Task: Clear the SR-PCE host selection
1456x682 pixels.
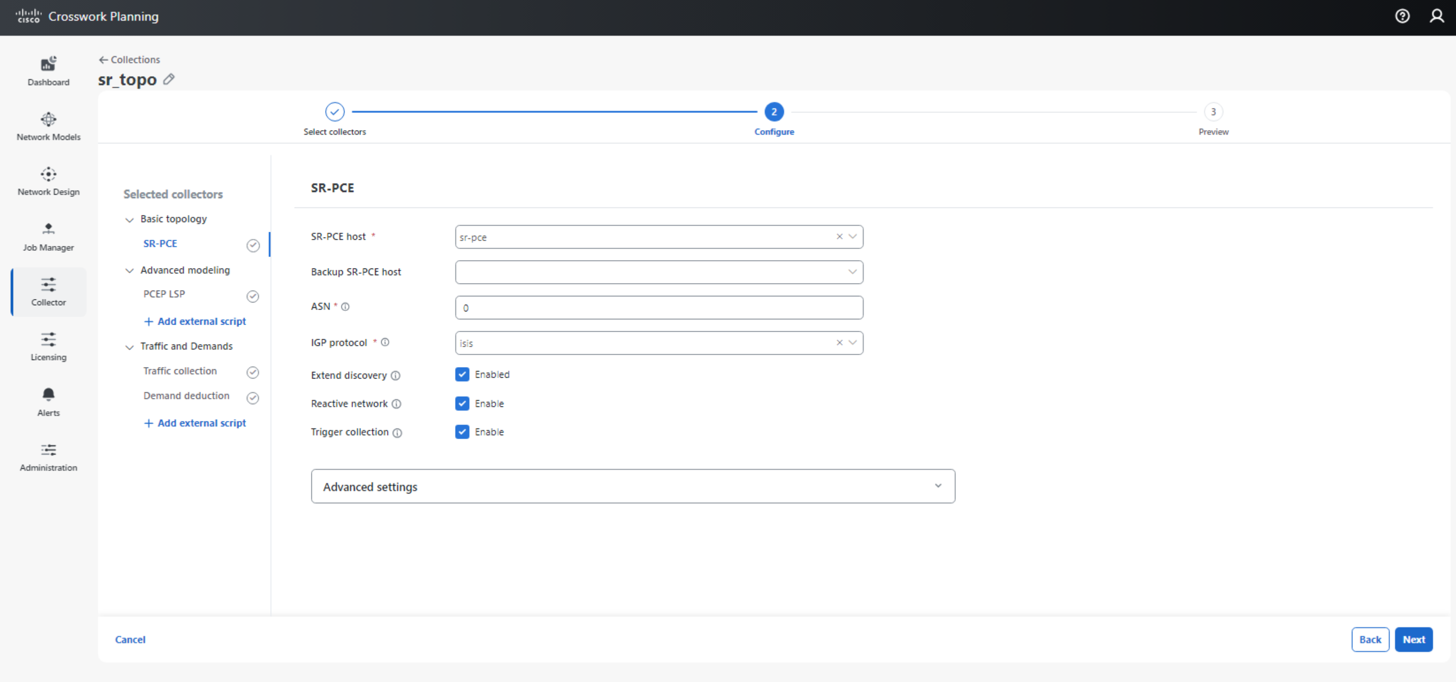Action: 839,237
